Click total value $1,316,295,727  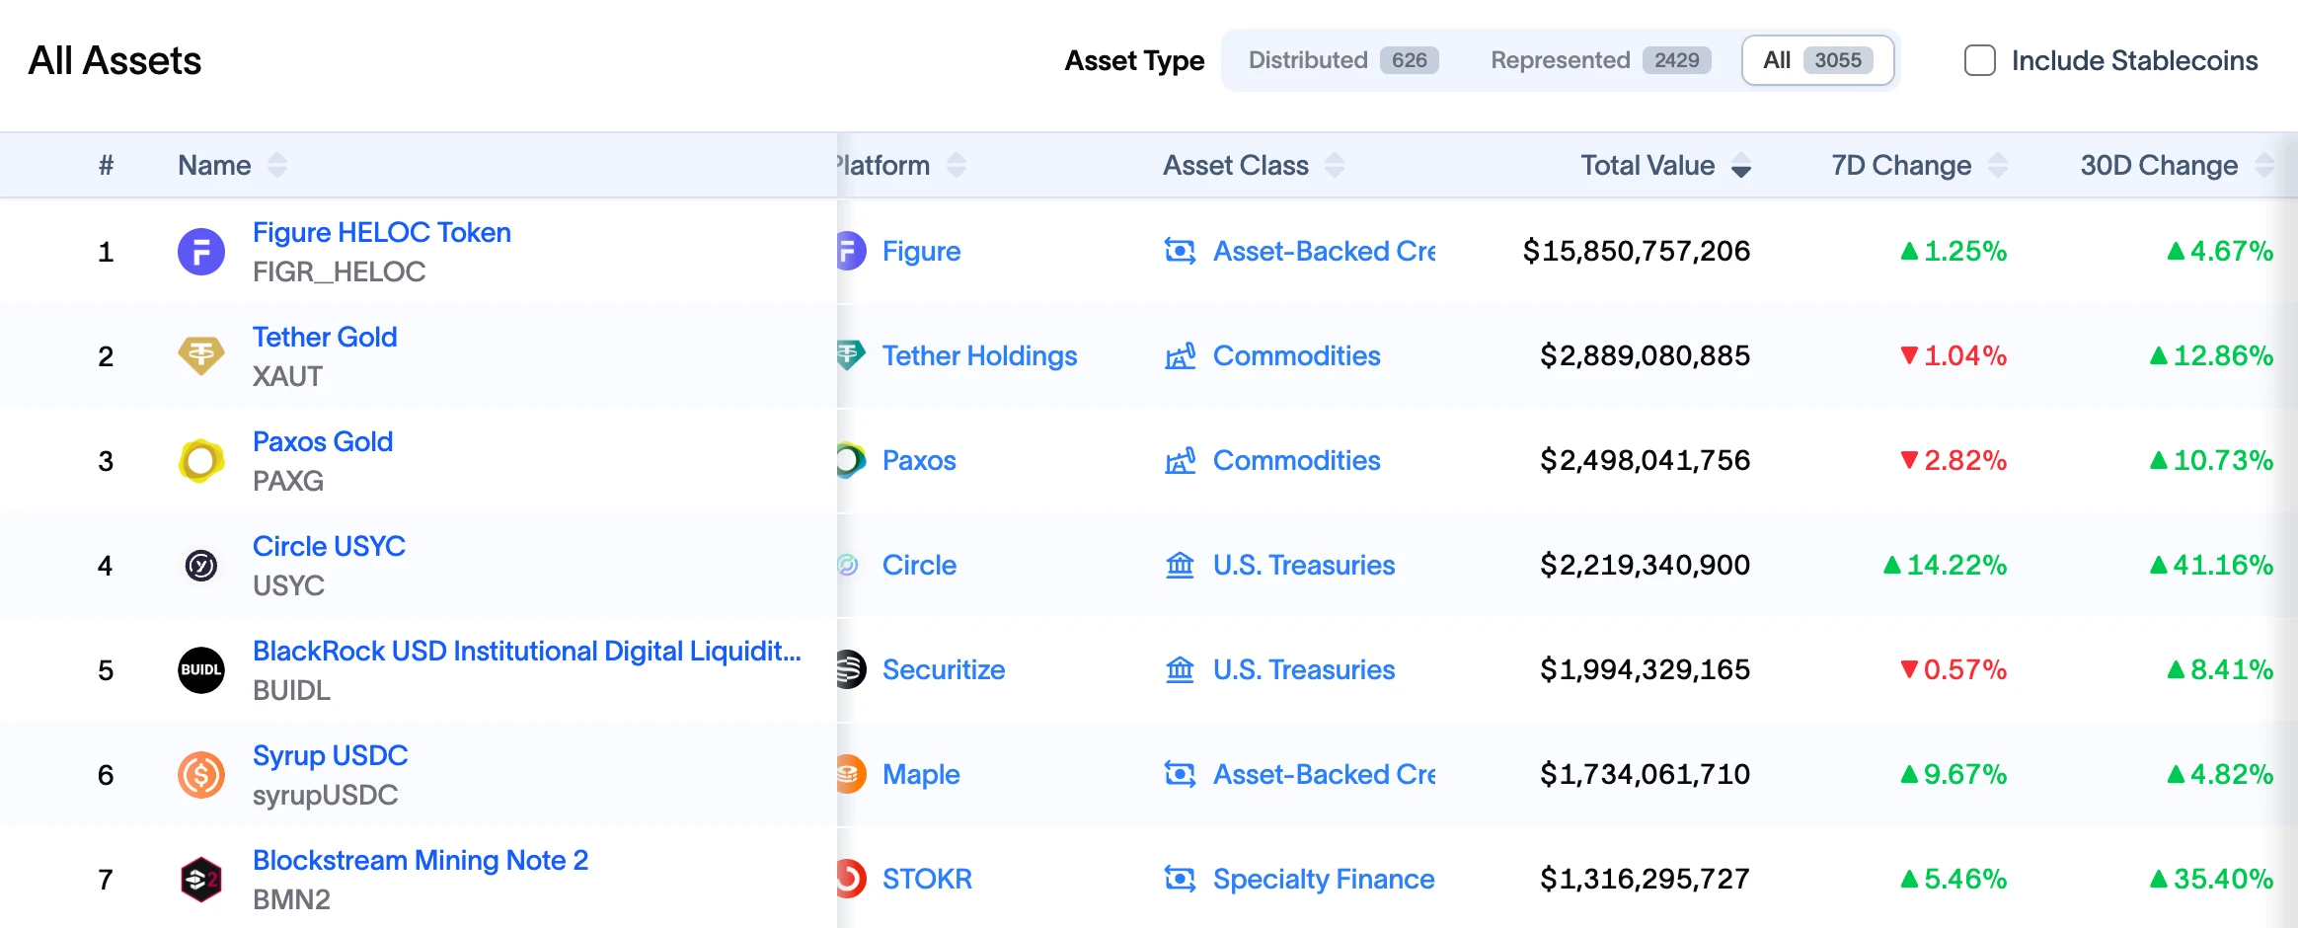(1645, 879)
